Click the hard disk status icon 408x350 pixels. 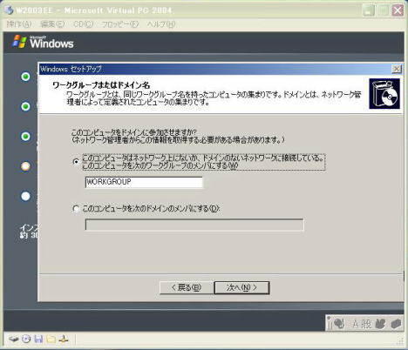click(x=13, y=339)
